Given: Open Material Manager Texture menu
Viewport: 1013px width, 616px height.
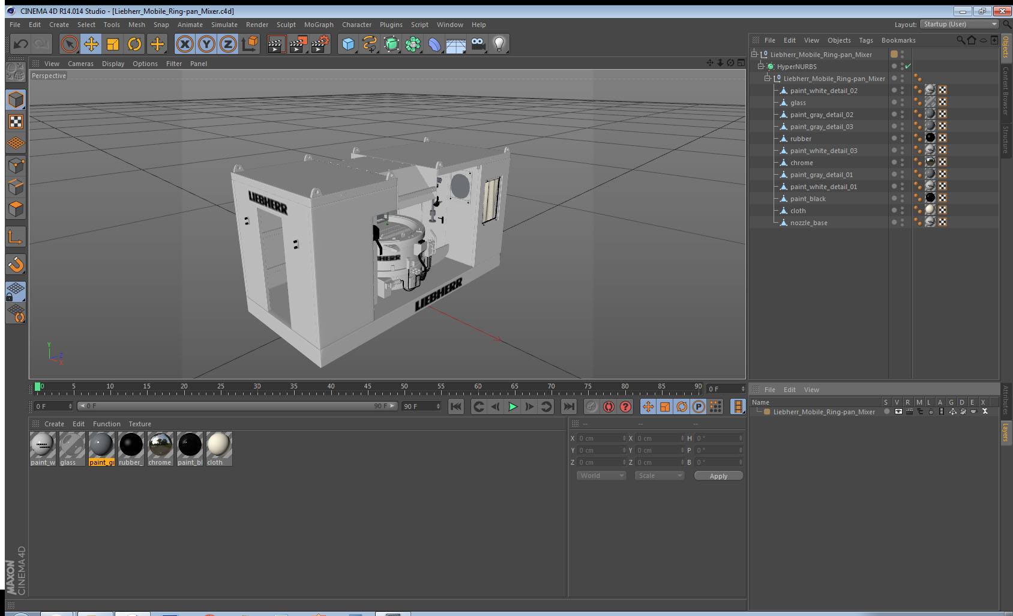Looking at the screenshot, I should coord(140,424).
